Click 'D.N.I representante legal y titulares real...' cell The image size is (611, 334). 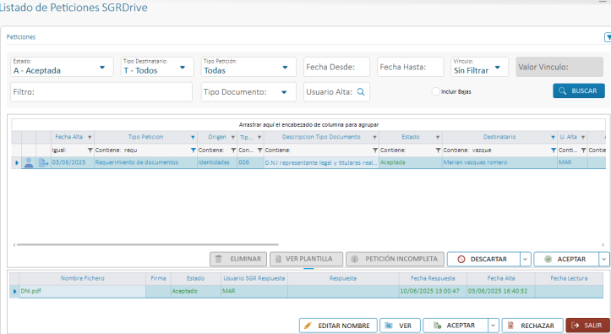(321, 162)
